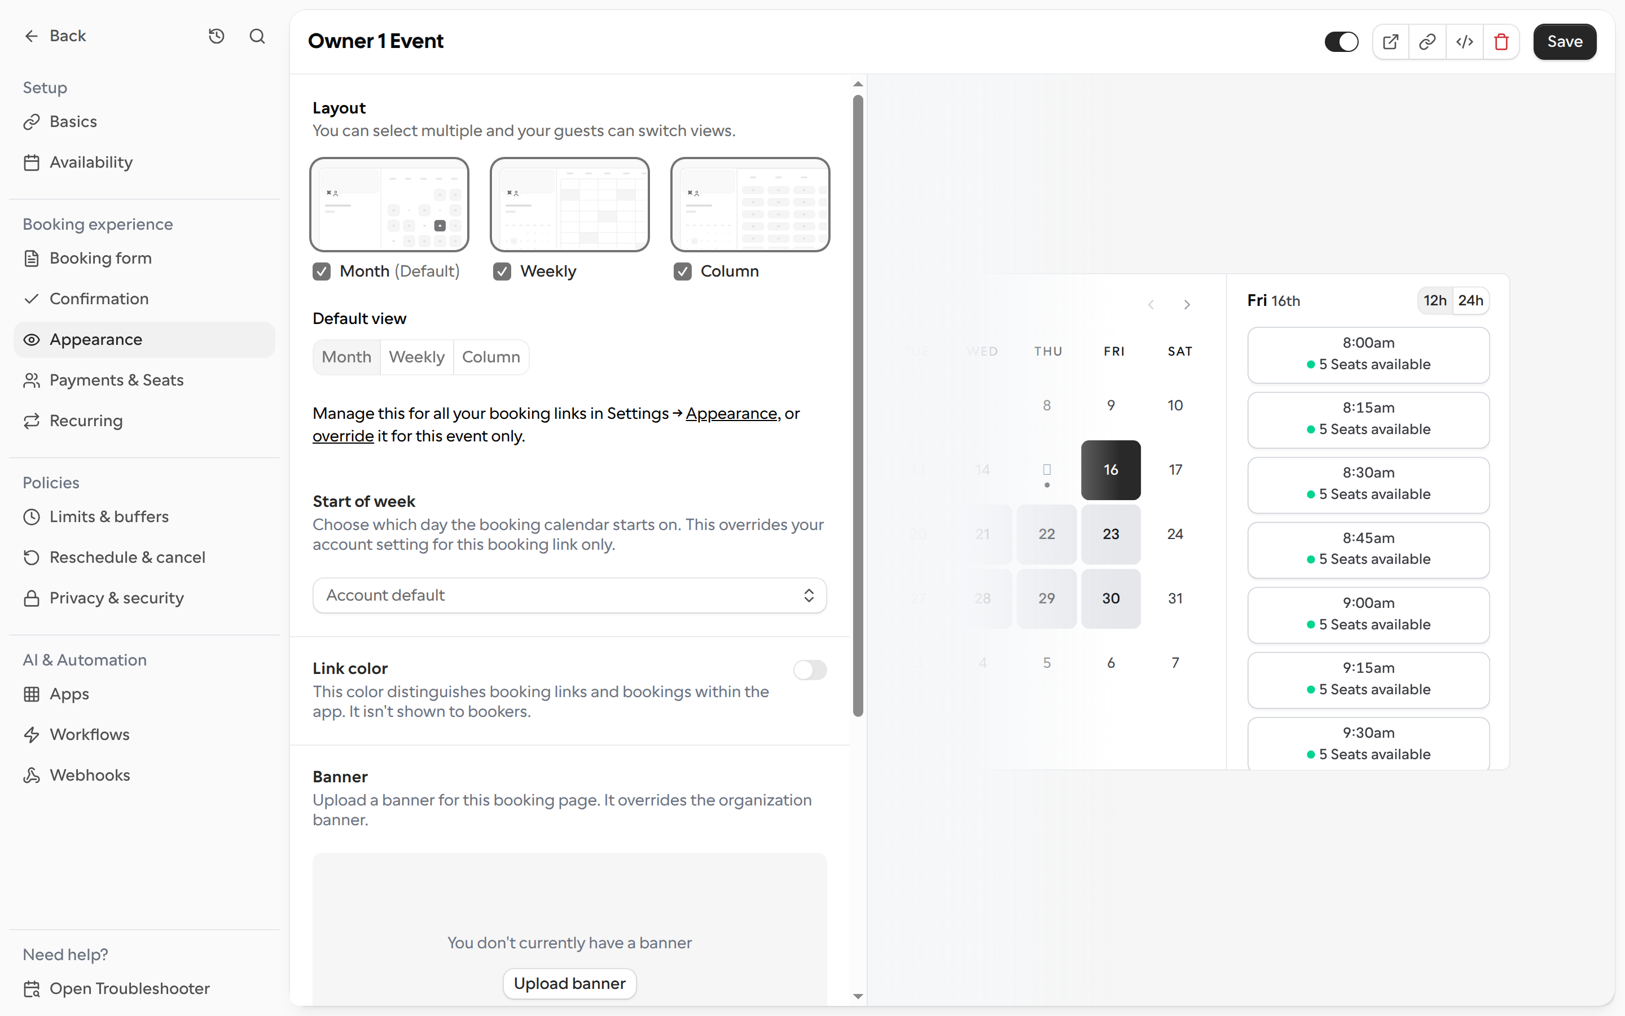The width and height of the screenshot is (1625, 1016).
Task: Follow the Appearance settings link
Action: (x=731, y=414)
